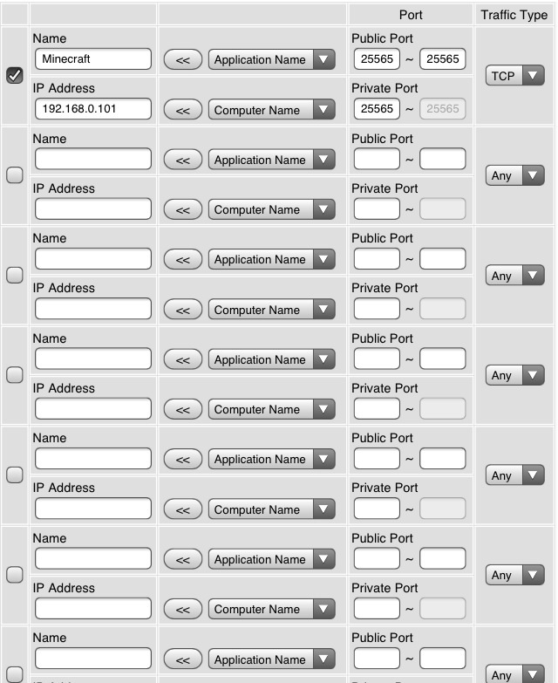Screen dimensions: 558x683
Task: Click the << copy button for third row's Application Name
Action: (x=182, y=260)
